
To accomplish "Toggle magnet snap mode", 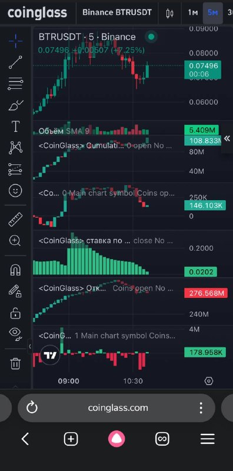I will (15, 270).
